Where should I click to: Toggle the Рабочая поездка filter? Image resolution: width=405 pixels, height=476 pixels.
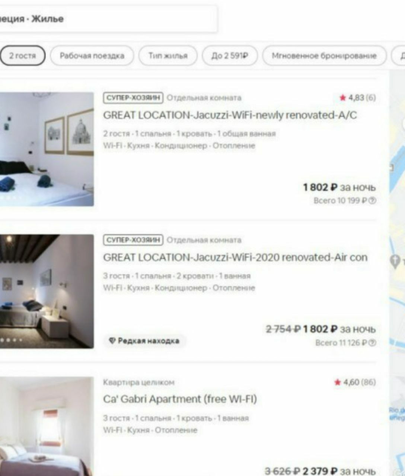92,56
